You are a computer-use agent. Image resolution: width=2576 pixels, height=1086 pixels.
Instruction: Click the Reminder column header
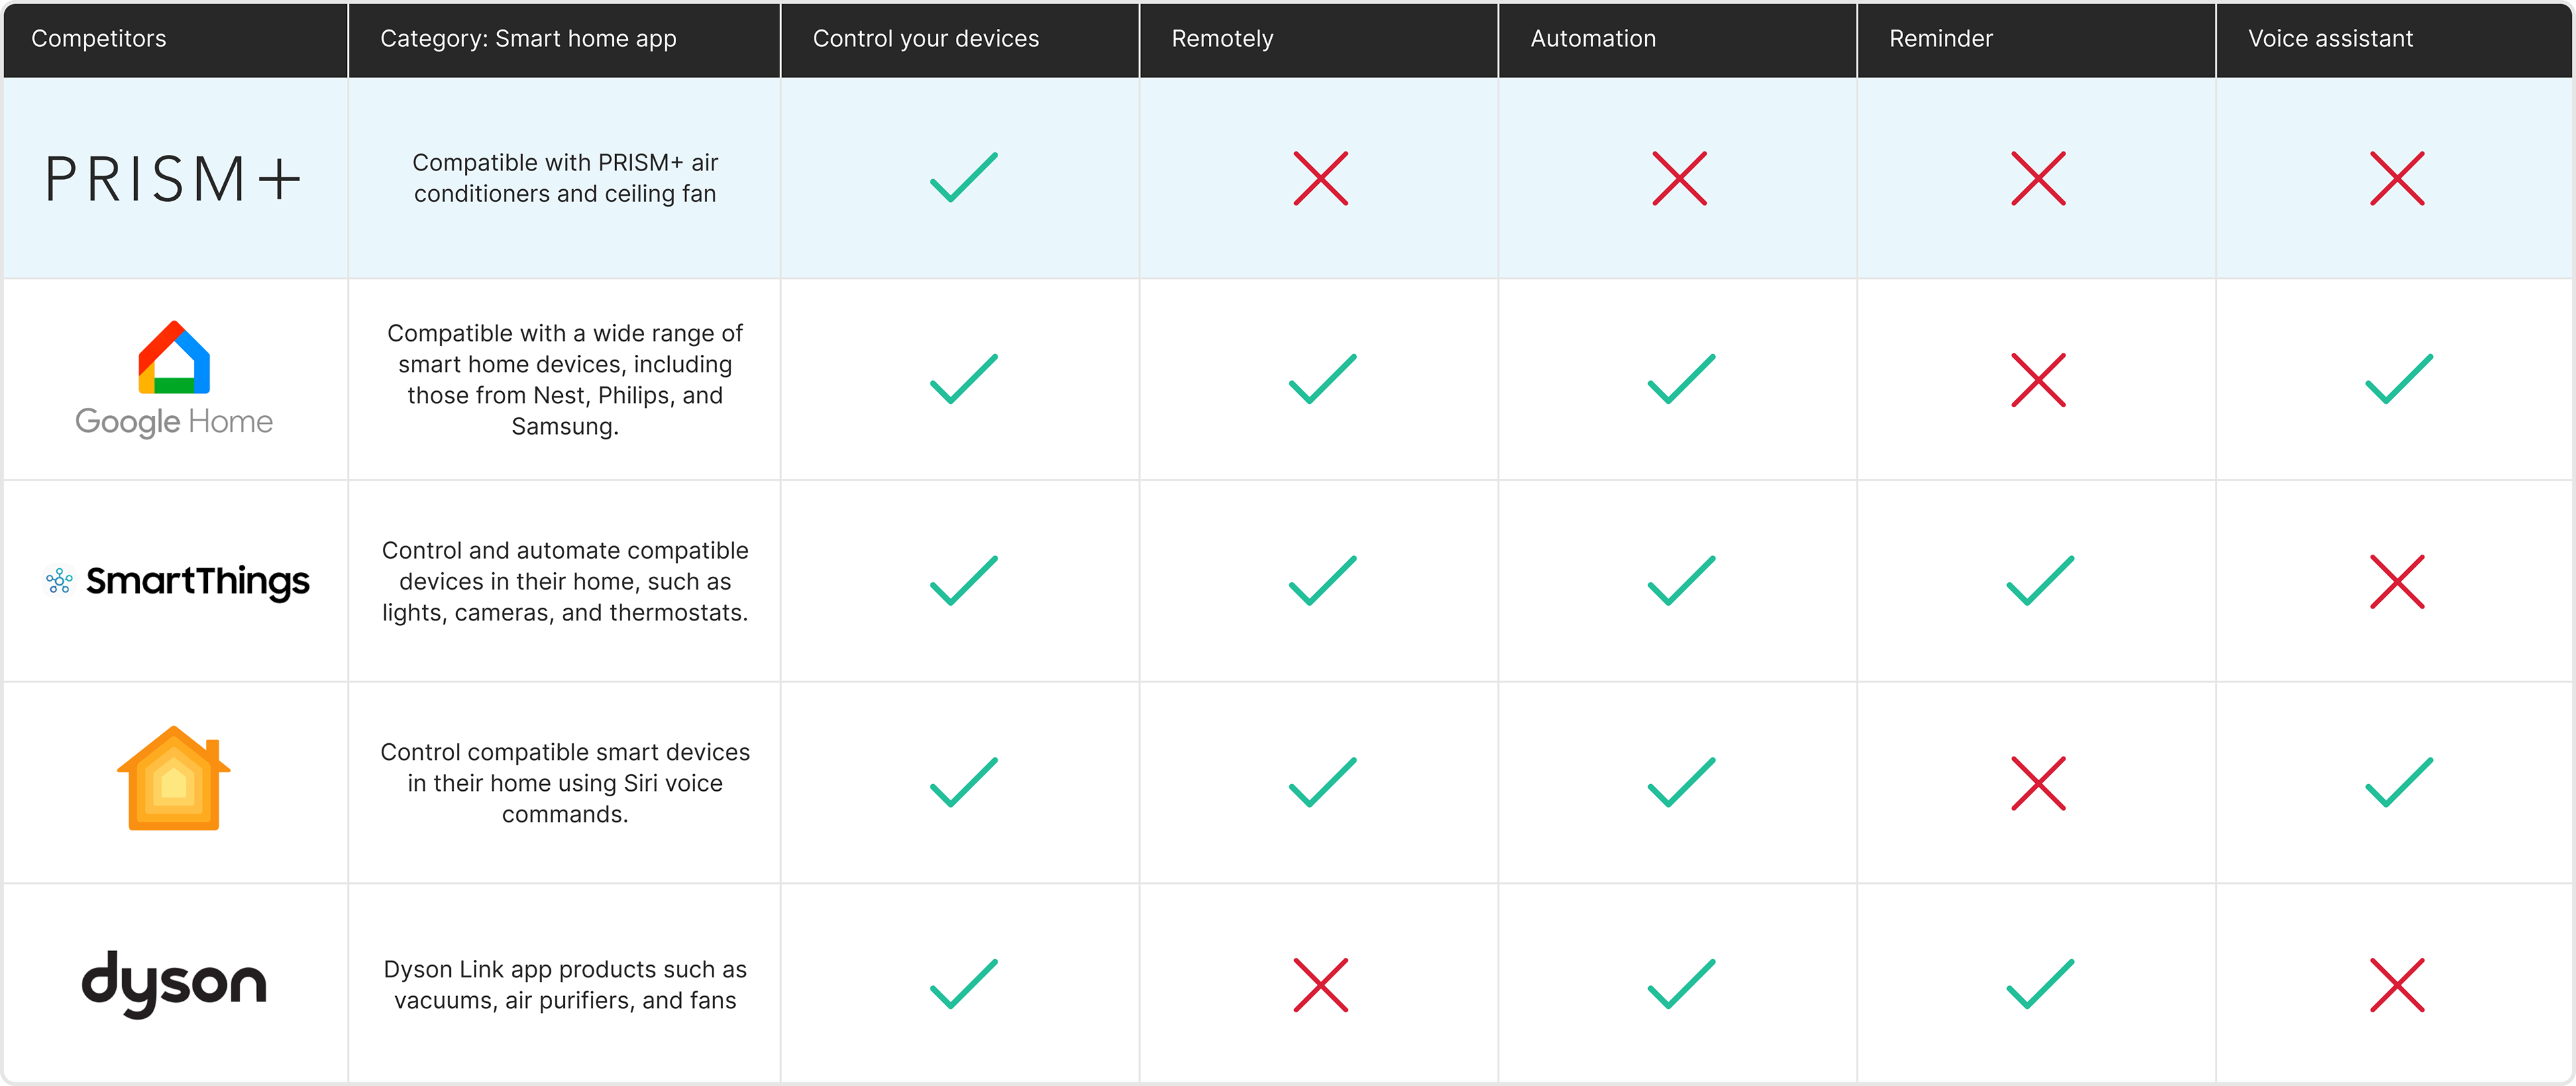click(x=1941, y=39)
